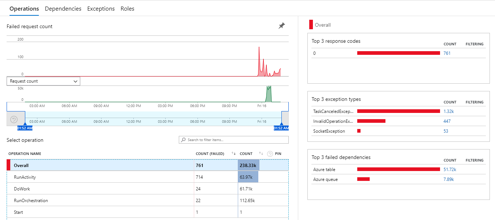
Task: Switch to the Dependencies tab
Action: [x=63, y=8]
